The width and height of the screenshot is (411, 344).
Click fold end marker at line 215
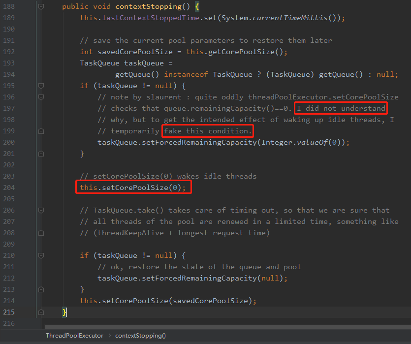click(x=41, y=313)
